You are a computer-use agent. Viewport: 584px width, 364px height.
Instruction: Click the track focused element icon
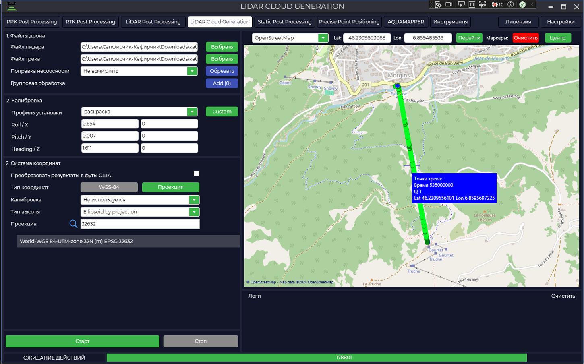click(483, 4)
